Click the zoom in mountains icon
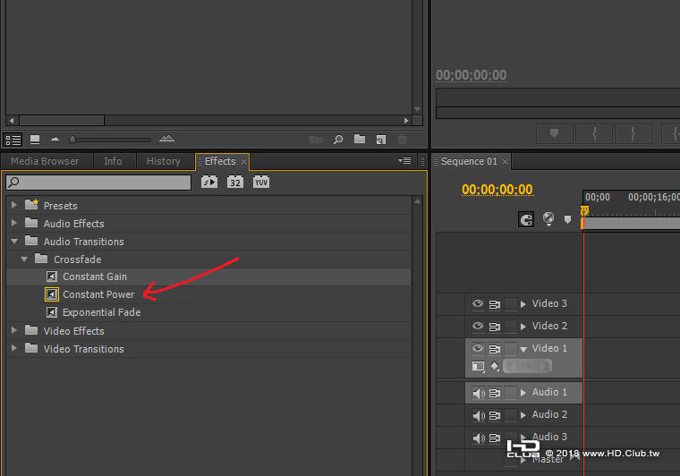 click(166, 139)
